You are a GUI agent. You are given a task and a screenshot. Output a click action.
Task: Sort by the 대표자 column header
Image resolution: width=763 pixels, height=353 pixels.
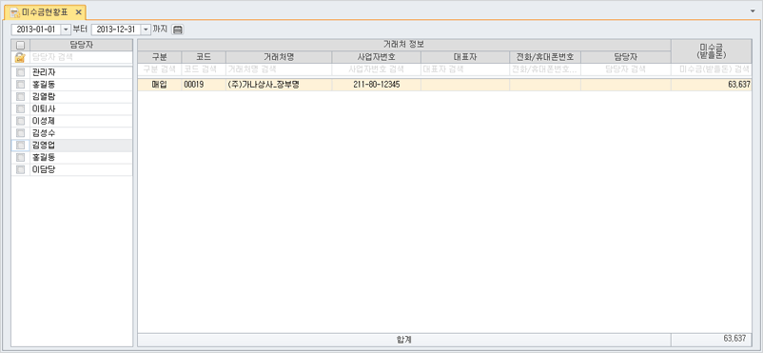[465, 57]
